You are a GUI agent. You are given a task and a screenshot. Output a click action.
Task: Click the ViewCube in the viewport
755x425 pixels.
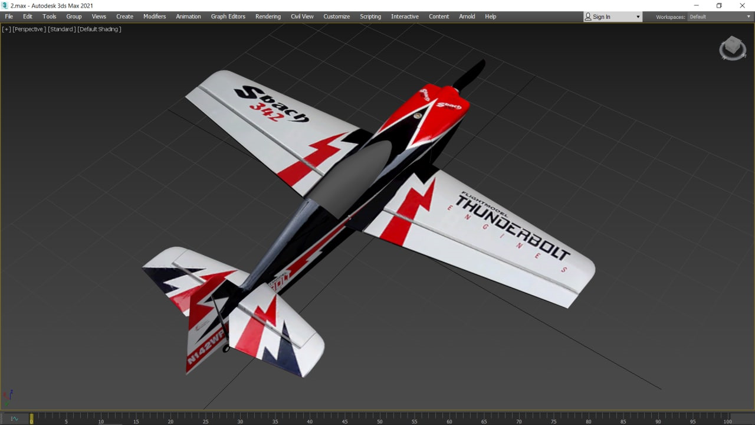pos(733,48)
